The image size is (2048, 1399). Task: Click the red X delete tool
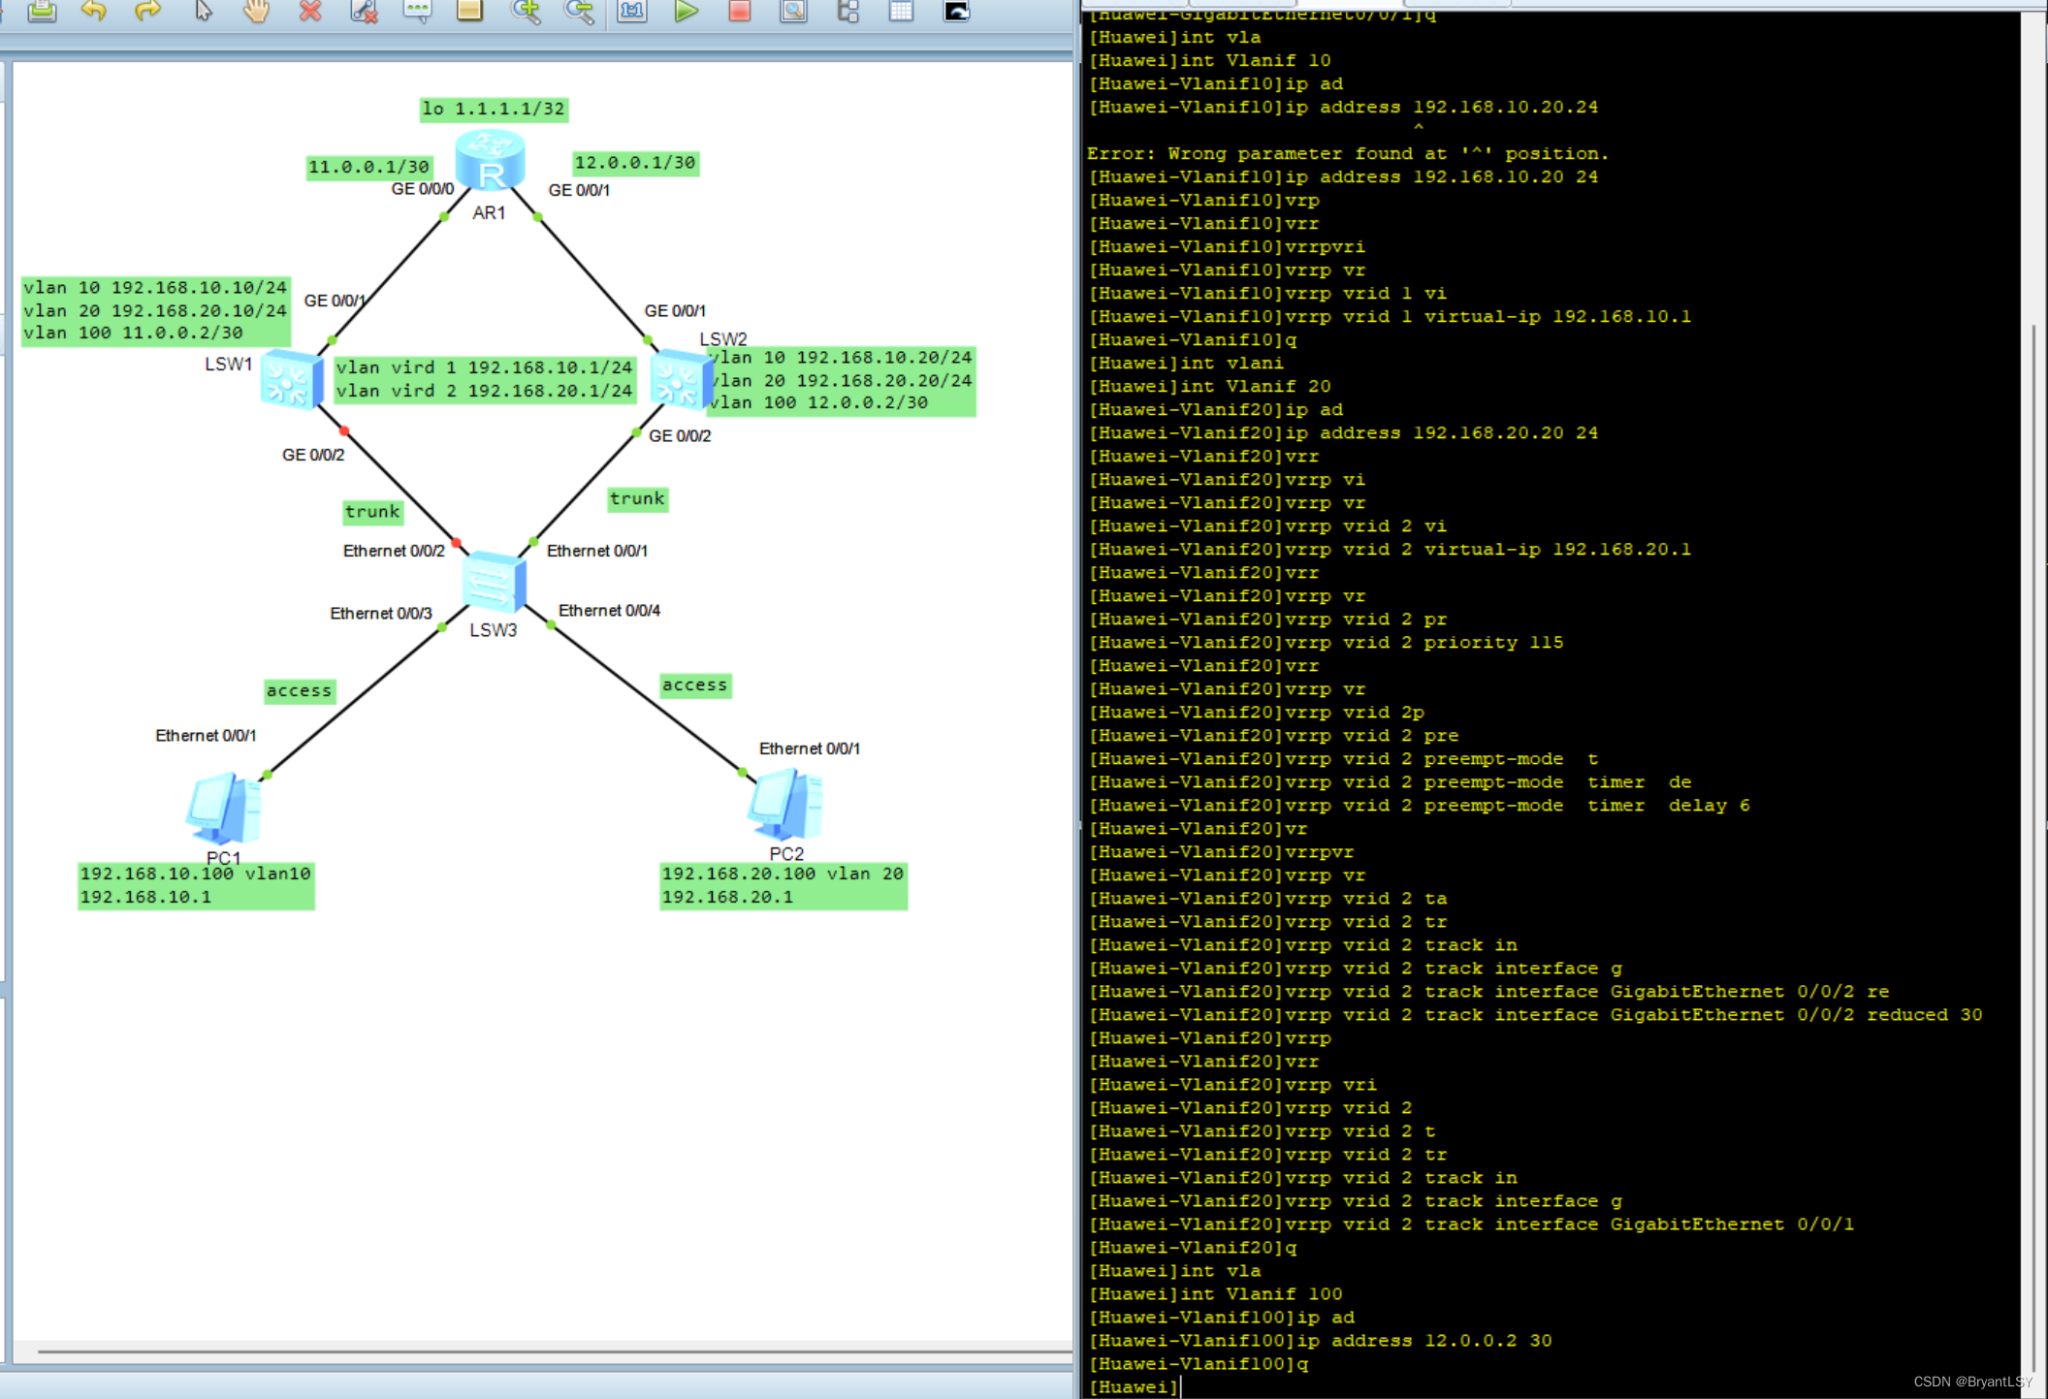point(310,11)
